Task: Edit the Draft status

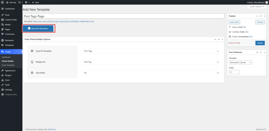Action: (x=244, y=27)
